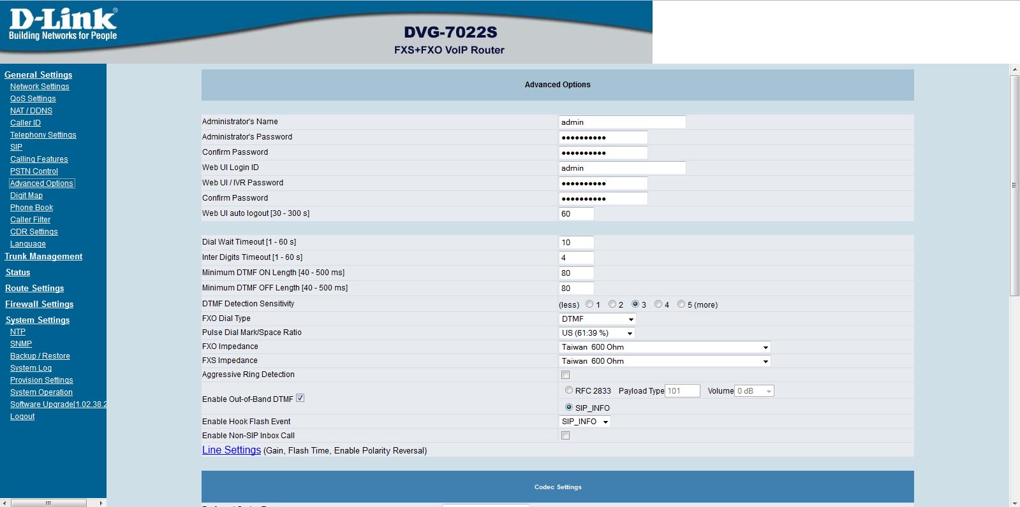This screenshot has width=1020, height=507.
Task: Open the NAT / DDNS page
Action: click(x=31, y=111)
